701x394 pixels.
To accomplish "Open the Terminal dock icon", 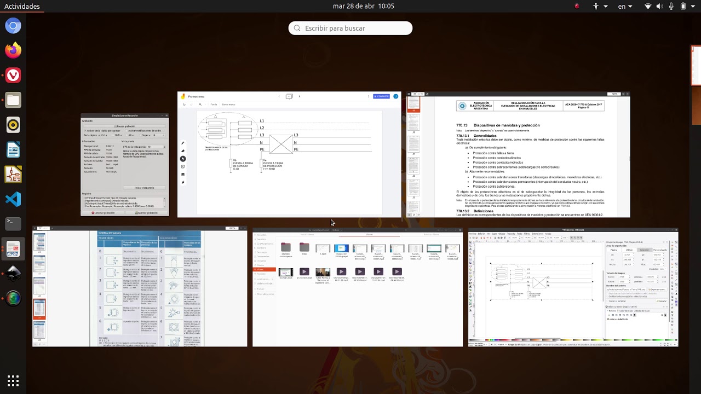I will 13,223.
